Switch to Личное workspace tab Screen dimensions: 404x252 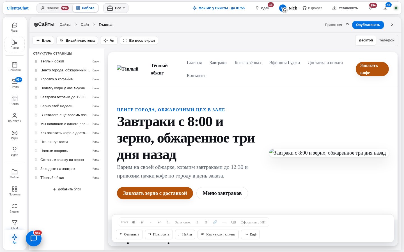point(54,8)
